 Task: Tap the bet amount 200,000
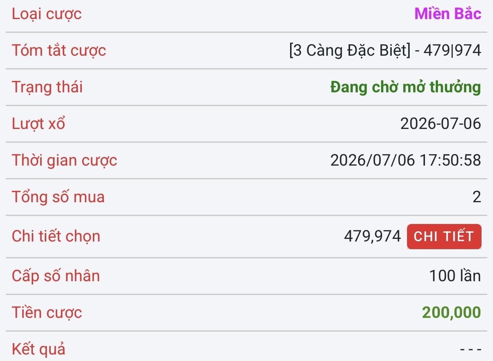451,313
